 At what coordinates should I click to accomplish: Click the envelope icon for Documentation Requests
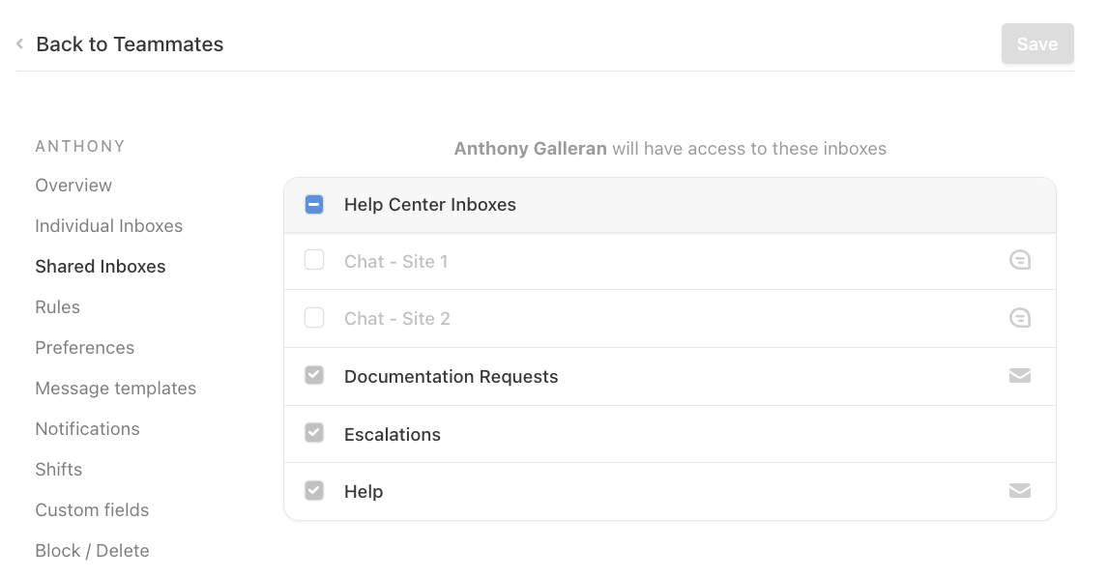tap(1020, 375)
